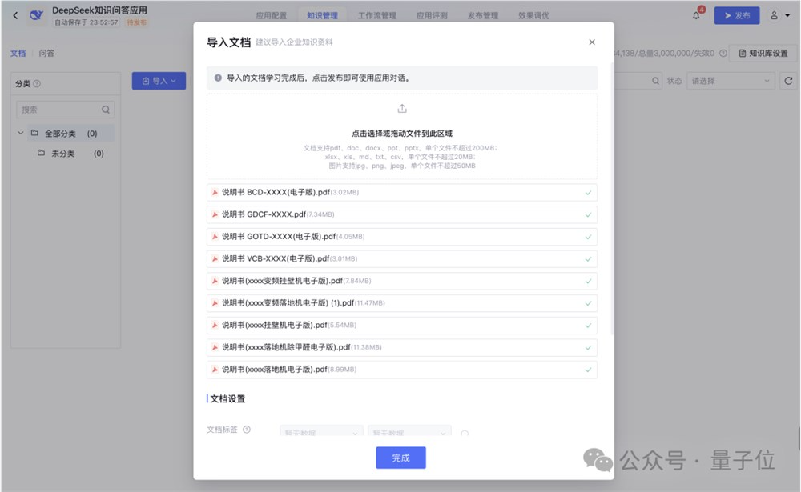Collapse the 全部分类 tree node
Screen dimensions: 801x492
pos(21,132)
